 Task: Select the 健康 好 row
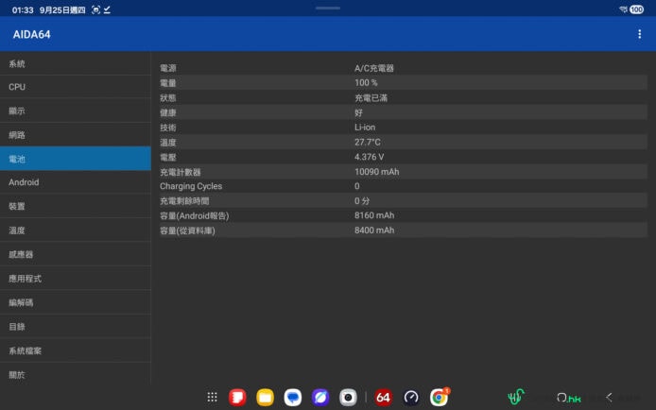point(403,112)
